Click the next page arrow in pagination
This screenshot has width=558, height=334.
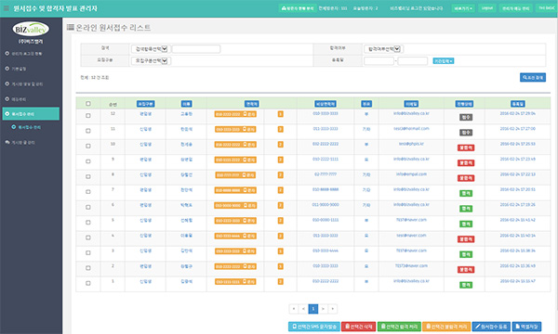point(323,309)
